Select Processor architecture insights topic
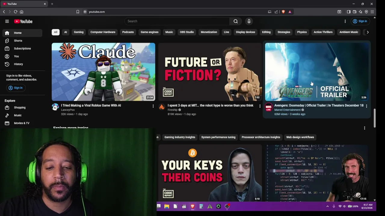 point(261,137)
